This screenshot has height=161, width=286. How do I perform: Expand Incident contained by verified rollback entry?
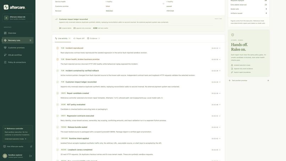pyautogui.click(x=220, y=71)
